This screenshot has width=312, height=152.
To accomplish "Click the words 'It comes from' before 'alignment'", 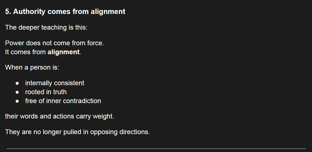I will tap(25, 52).
